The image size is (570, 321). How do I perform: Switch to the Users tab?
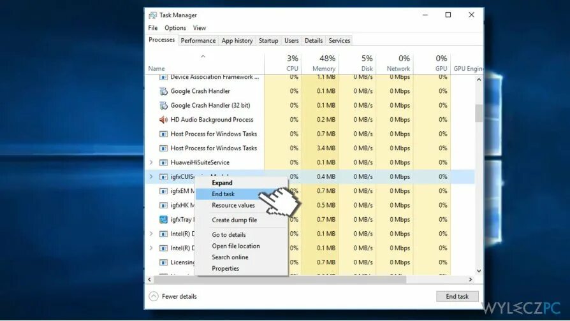click(291, 41)
